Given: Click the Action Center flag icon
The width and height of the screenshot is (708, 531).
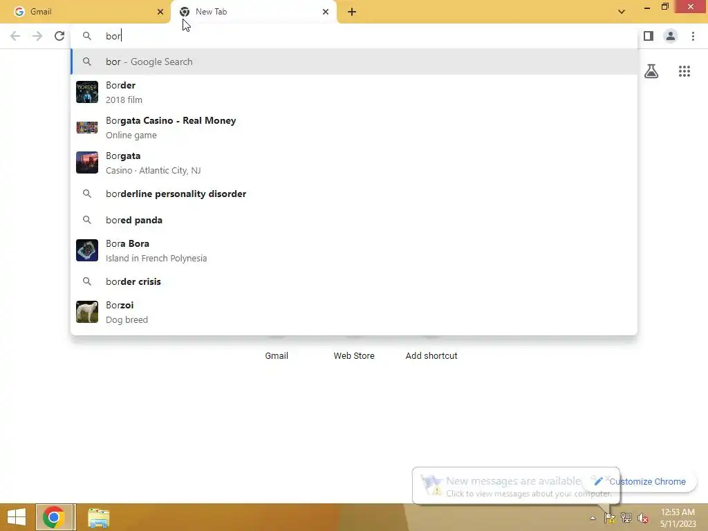Looking at the screenshot, I should [610, 518].
